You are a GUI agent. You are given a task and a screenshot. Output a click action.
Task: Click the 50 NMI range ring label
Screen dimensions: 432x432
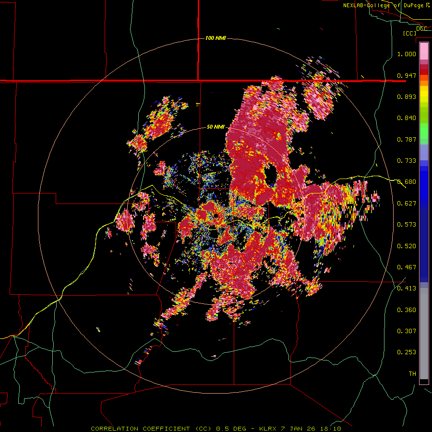click(216, 127)
